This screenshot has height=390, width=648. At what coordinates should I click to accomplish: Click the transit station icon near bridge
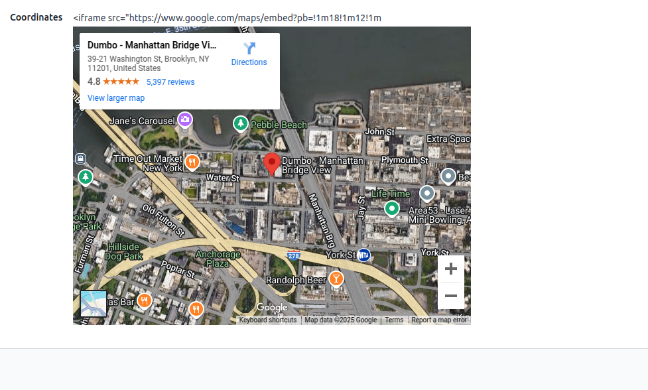[81, 159]
